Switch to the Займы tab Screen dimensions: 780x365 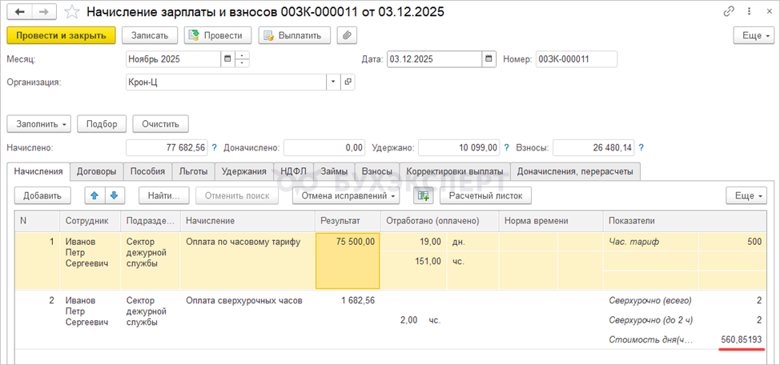pyautogui.click(x=334, y=171)
